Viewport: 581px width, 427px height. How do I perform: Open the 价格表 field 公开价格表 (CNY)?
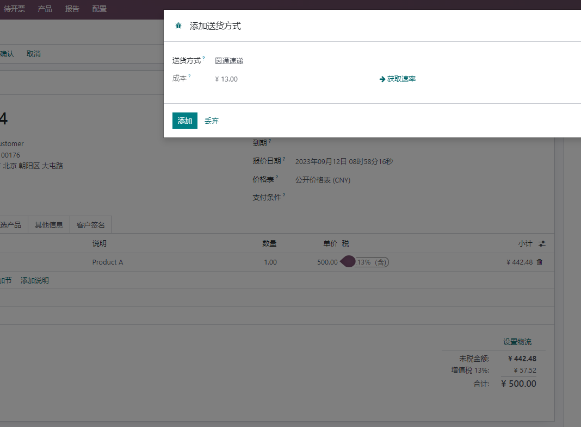tap(323, 180)
